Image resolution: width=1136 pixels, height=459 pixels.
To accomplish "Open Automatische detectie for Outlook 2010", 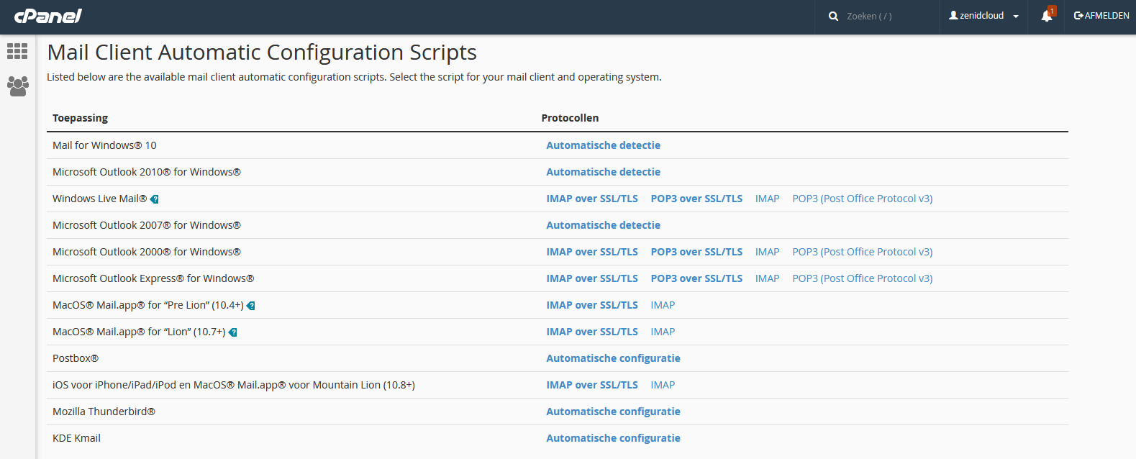I will pyautogui.click(x=603, y=172).
